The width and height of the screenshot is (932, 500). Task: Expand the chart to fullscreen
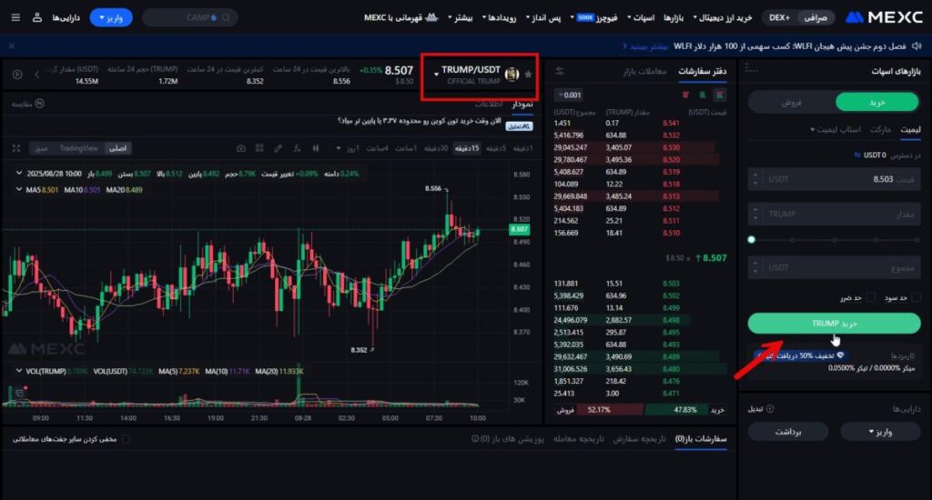pyautogui.click(x=16, y=148)
